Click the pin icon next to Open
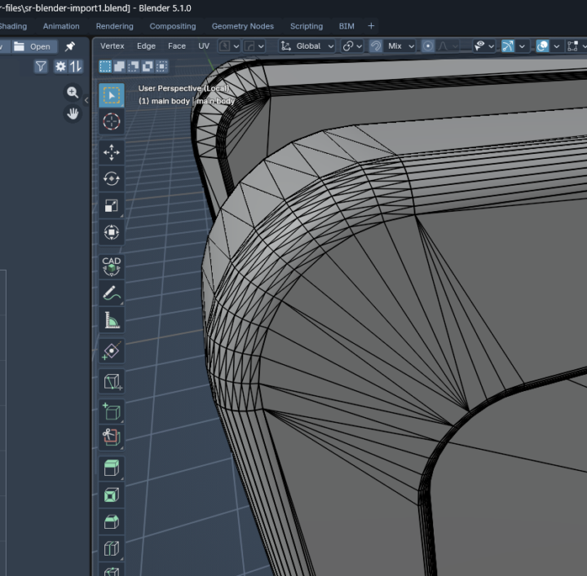The image size is (587, 576). click(x=70, y=46)
